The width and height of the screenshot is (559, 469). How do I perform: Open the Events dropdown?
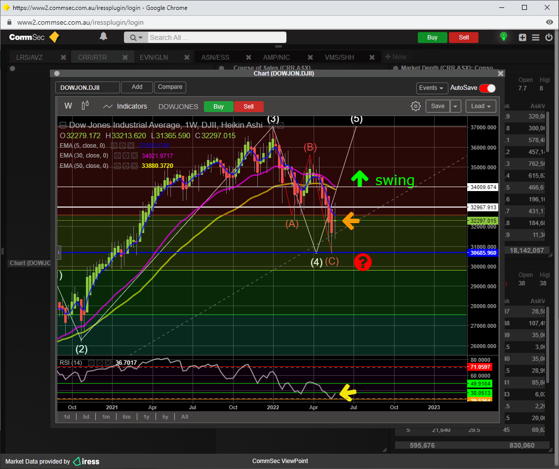pos(432,88)
